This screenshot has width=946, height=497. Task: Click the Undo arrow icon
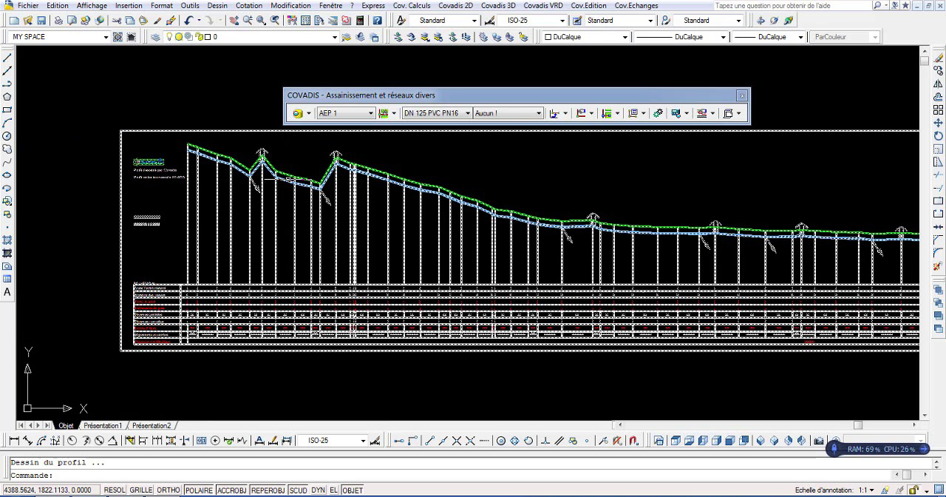(189, 21)
